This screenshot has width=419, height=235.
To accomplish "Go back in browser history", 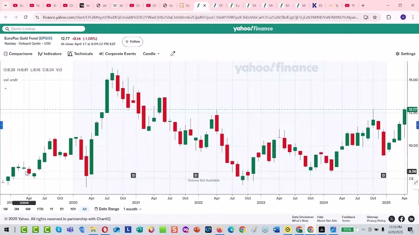I will pyautogui.click(x=6, y=17).
